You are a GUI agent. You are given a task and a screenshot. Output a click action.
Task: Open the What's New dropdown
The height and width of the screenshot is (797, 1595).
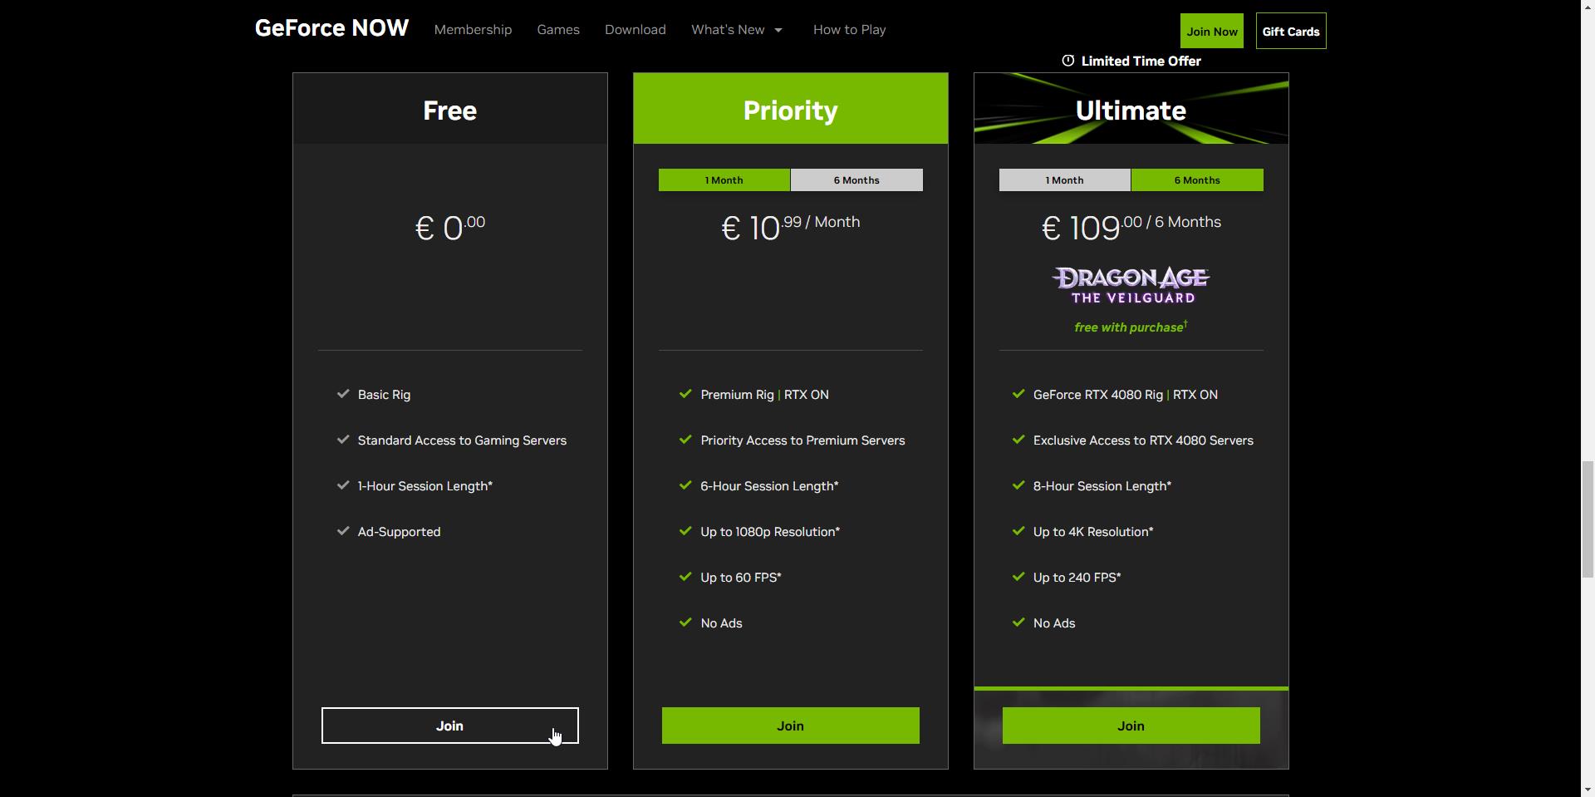736,29
